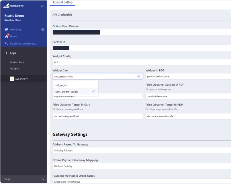Toggle the Help panel chevron

coord(42,179)
